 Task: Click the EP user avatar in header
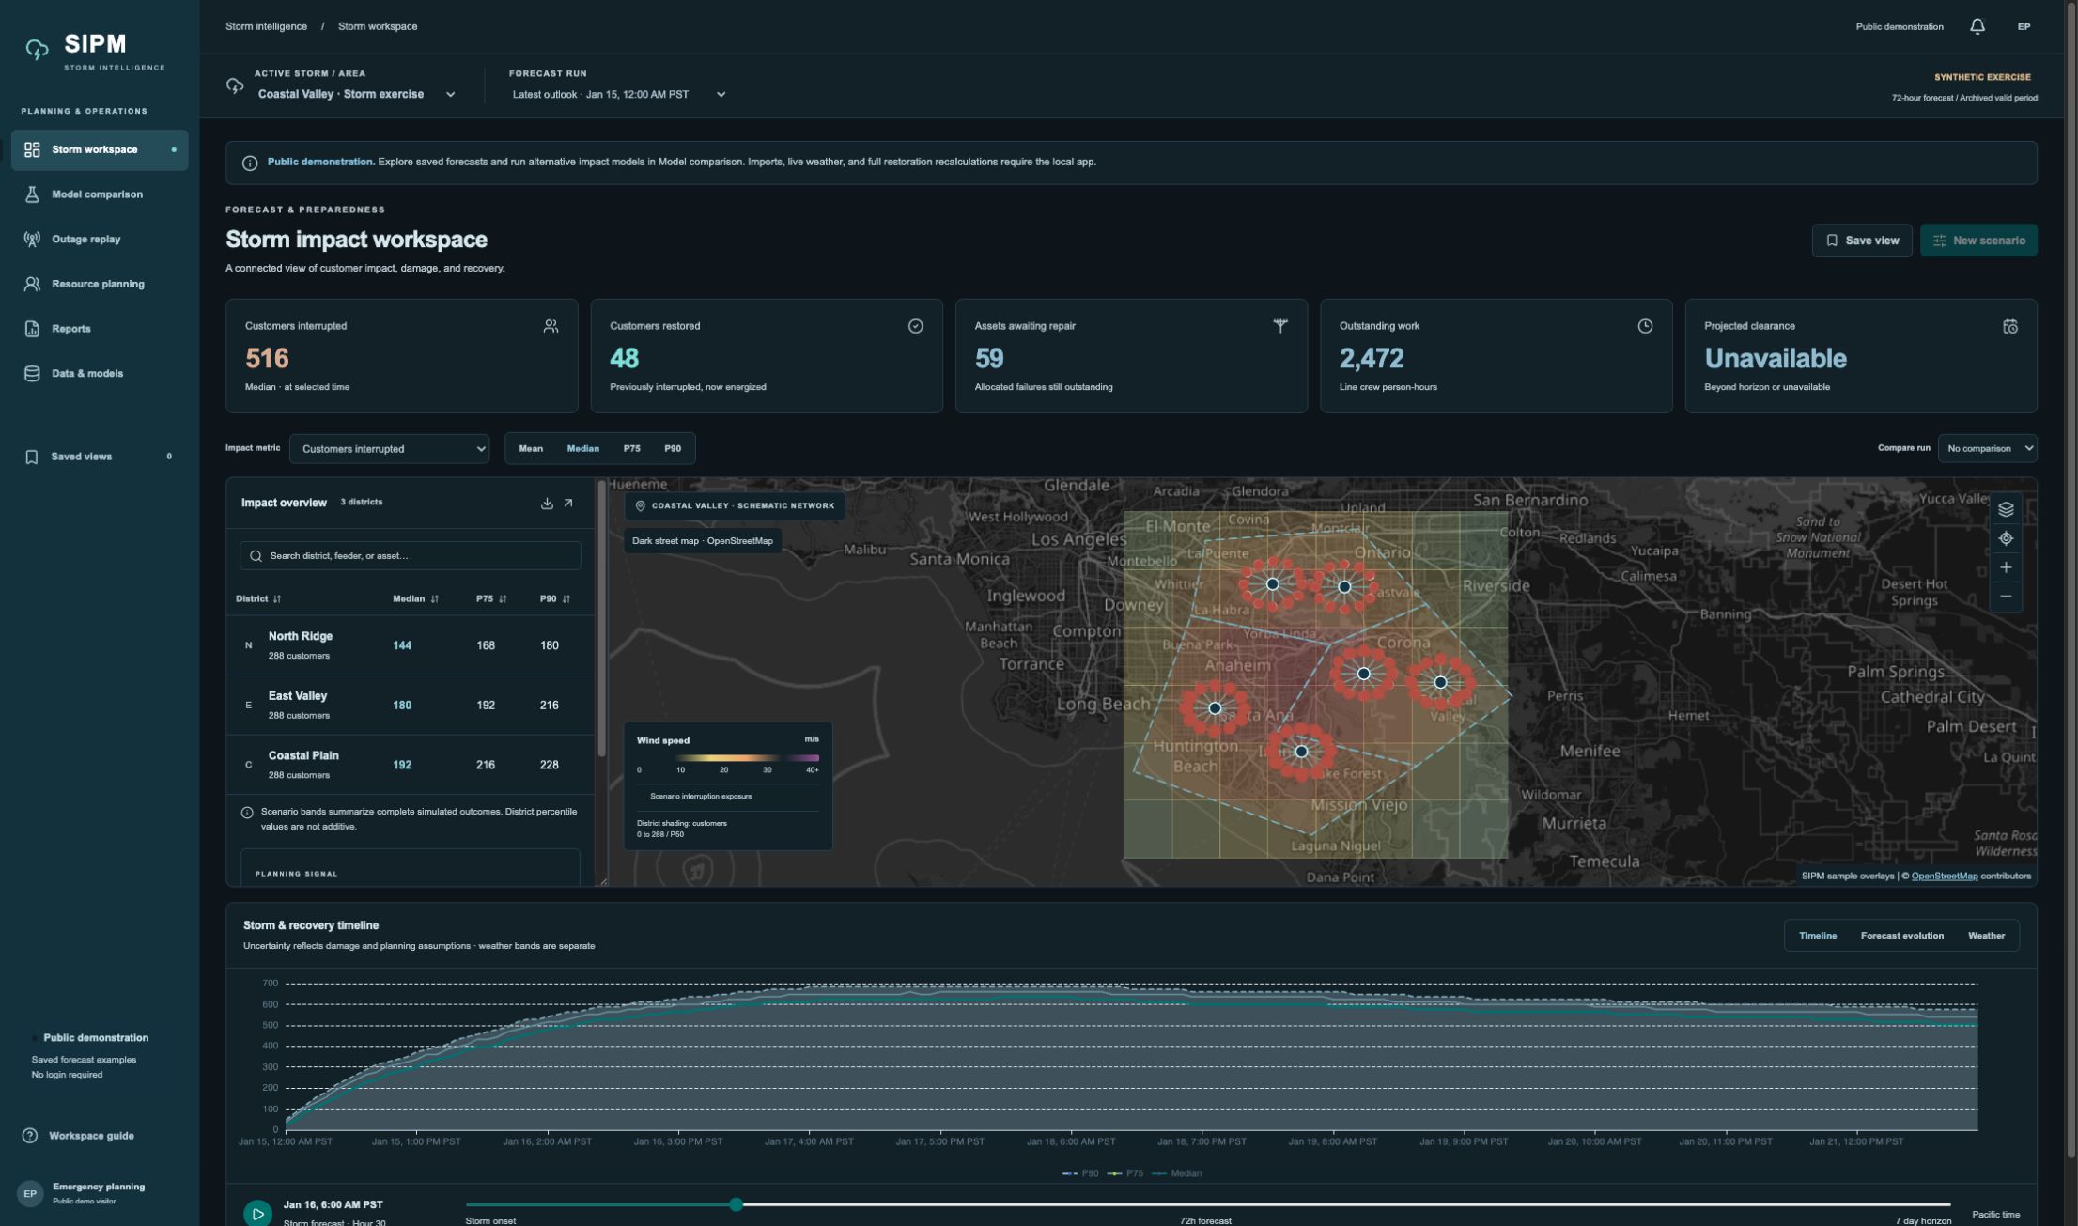click(2024, 26)
